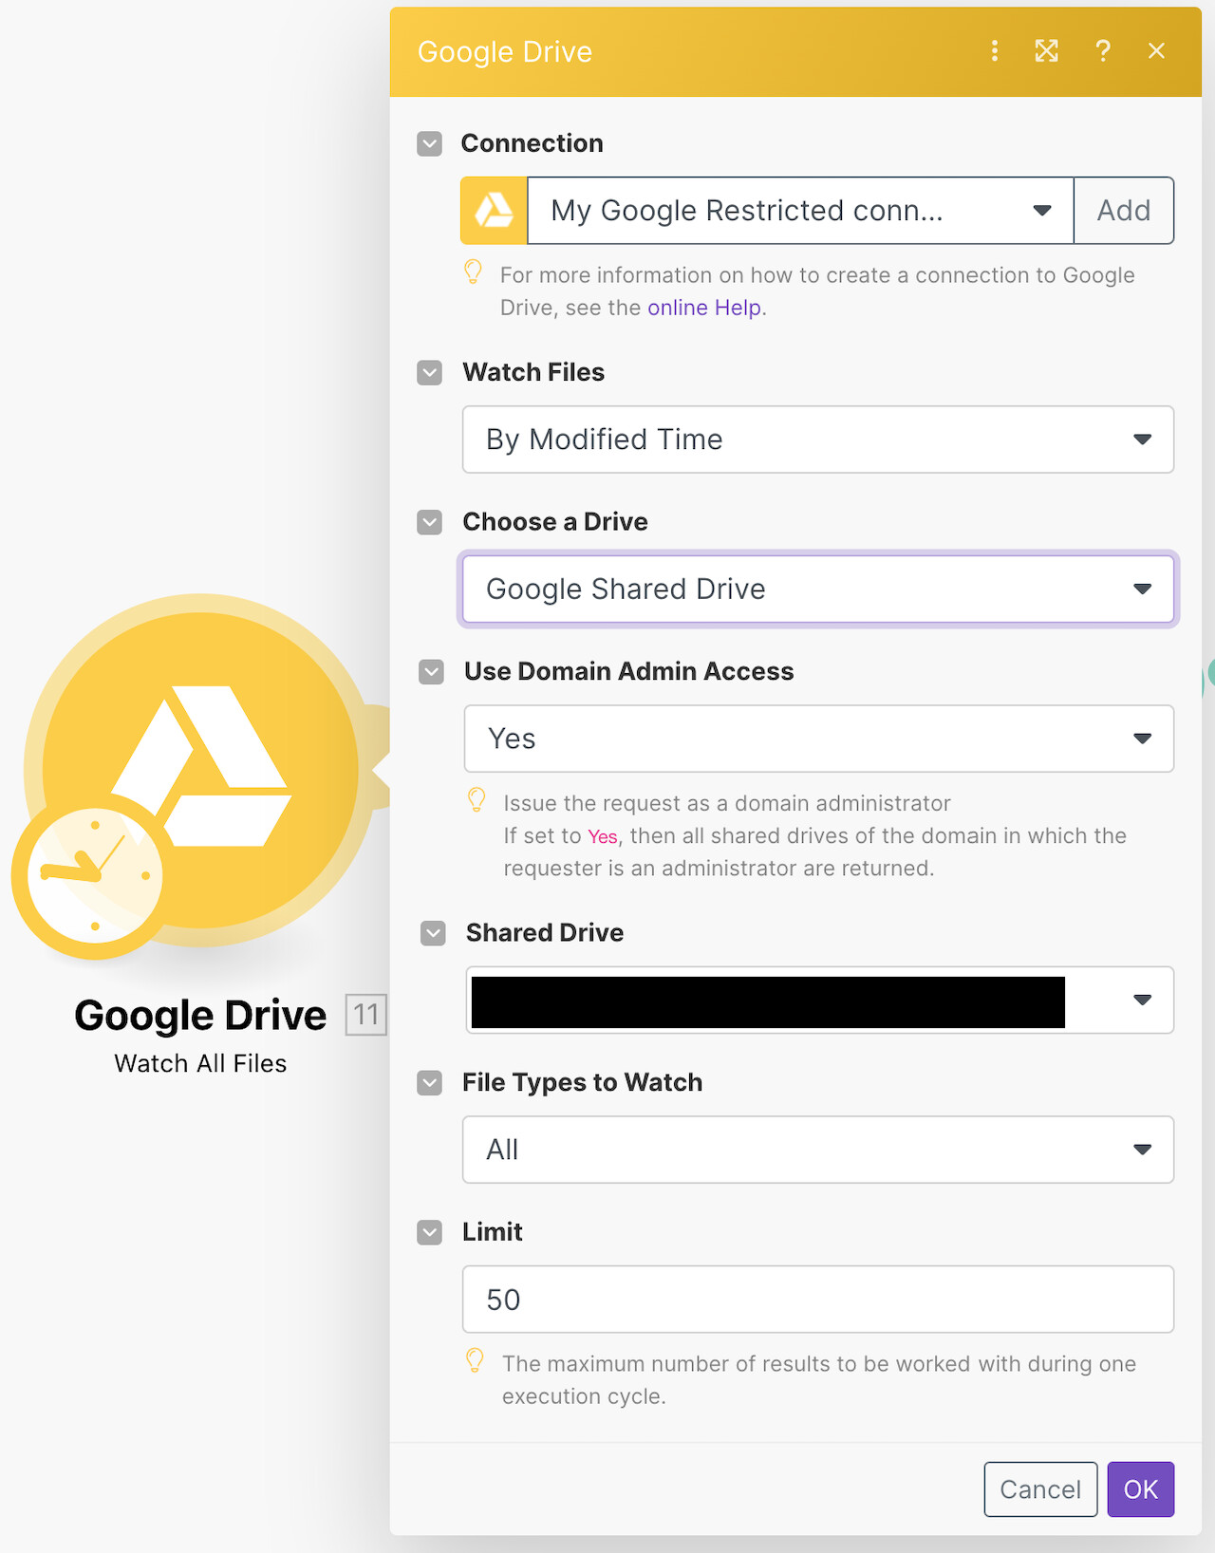This screenshot has width=1215, height=1553.
Task: Toggle the Choose a Drive section
Action: (x=430, y=522)
